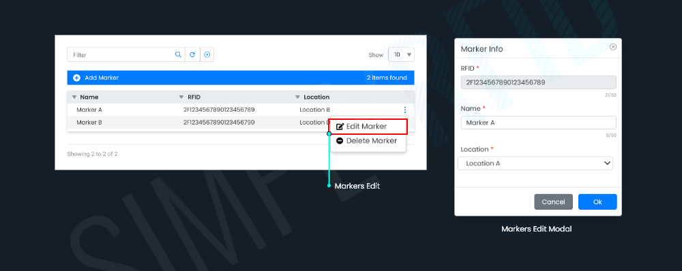Sort by the Location column arrow
The width and height of the screenshot is (682, 271).
tap(297, 97)
